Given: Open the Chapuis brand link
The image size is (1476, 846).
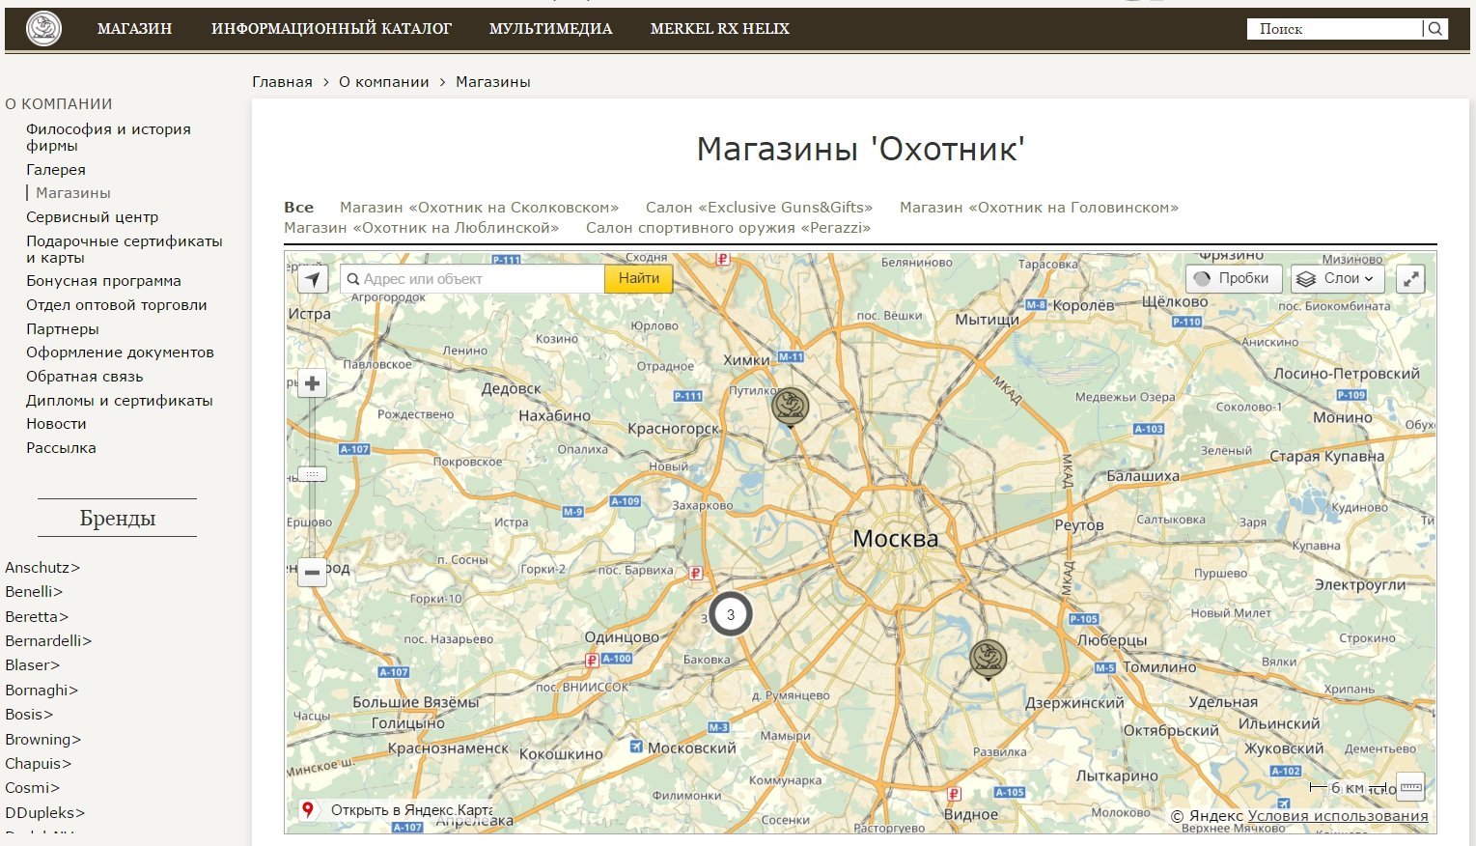Looking at the screenshot, I should tap(38, 763).
